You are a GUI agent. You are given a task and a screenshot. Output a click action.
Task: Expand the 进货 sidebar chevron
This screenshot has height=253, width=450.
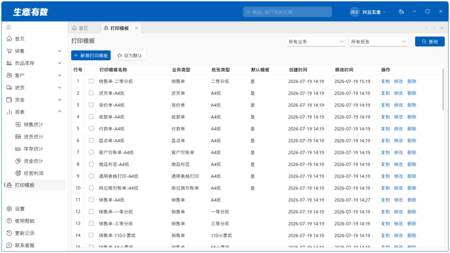click(x=60, y=87)
